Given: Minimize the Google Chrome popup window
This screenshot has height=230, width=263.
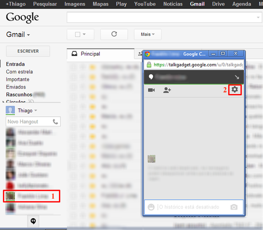Looking at the screenshot, I should click(213, 54).
